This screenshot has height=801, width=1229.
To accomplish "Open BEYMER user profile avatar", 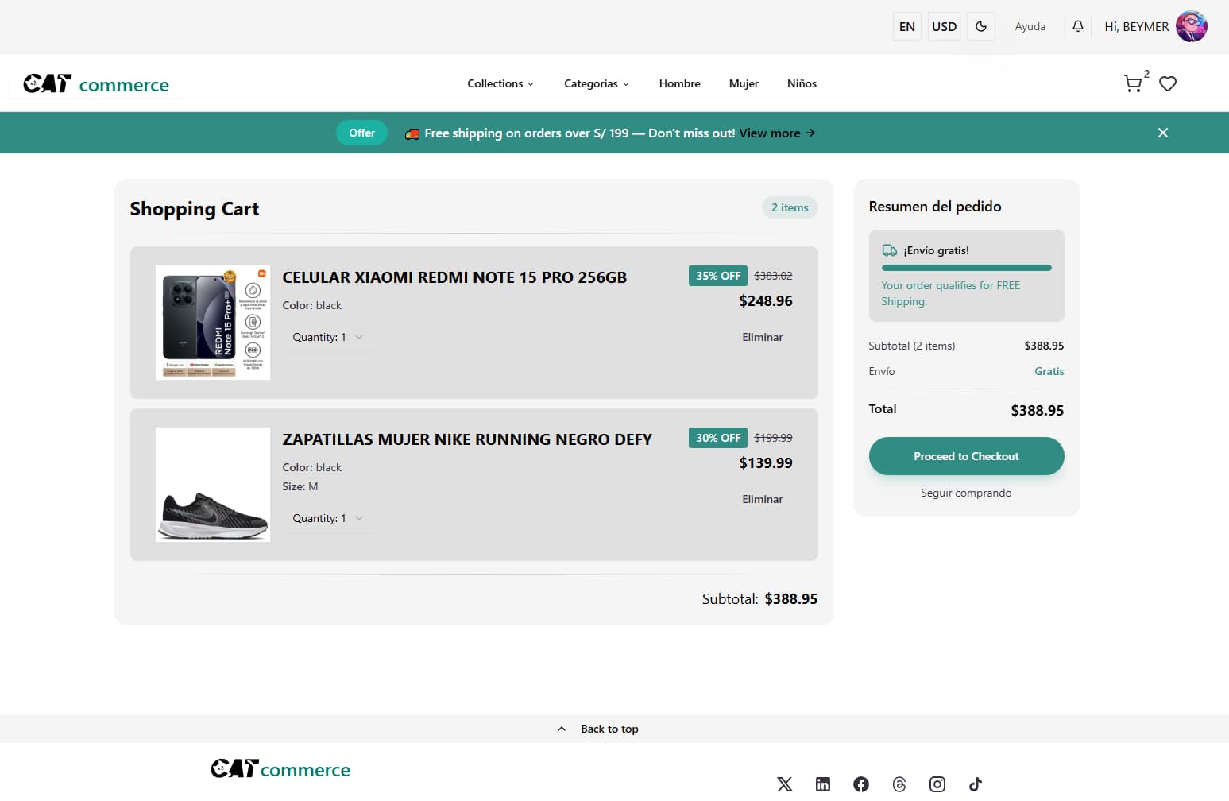I will tap(1191, 26).
